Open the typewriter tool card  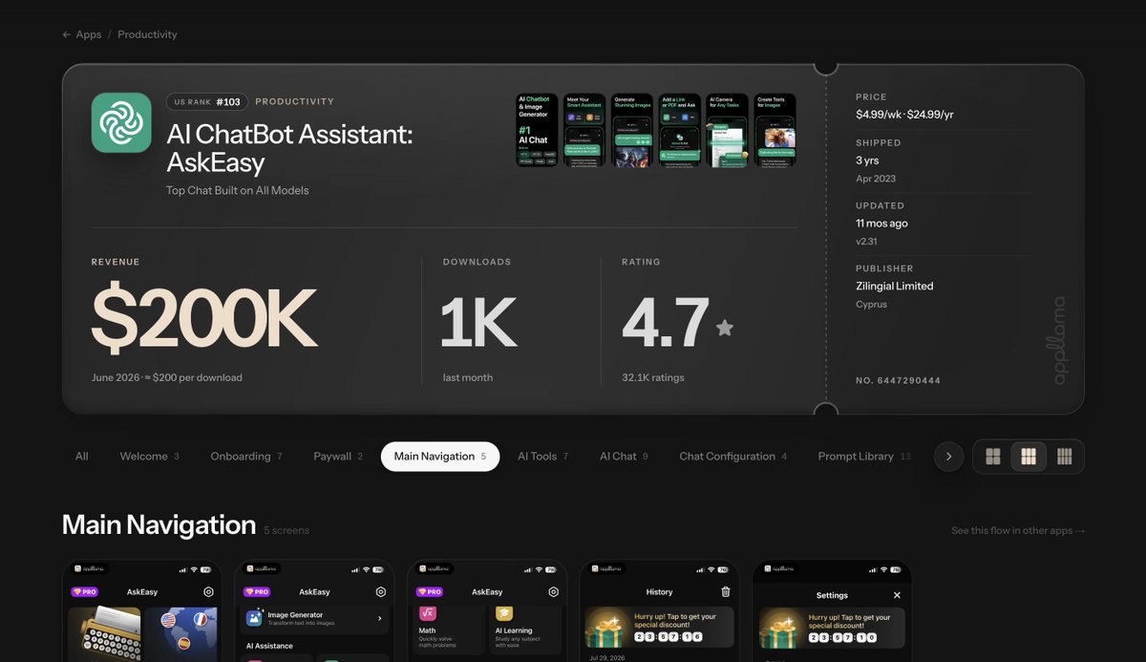click(x=104, y=634)
